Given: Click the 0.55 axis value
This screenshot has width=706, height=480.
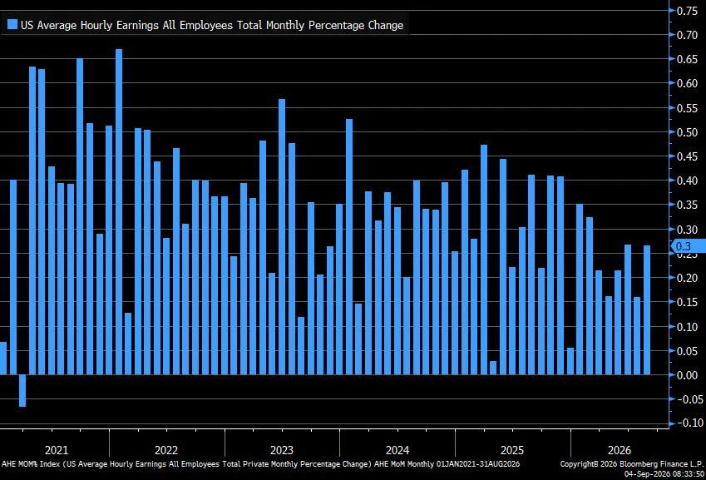Looking at the screenshot, I should coord(687,108).
